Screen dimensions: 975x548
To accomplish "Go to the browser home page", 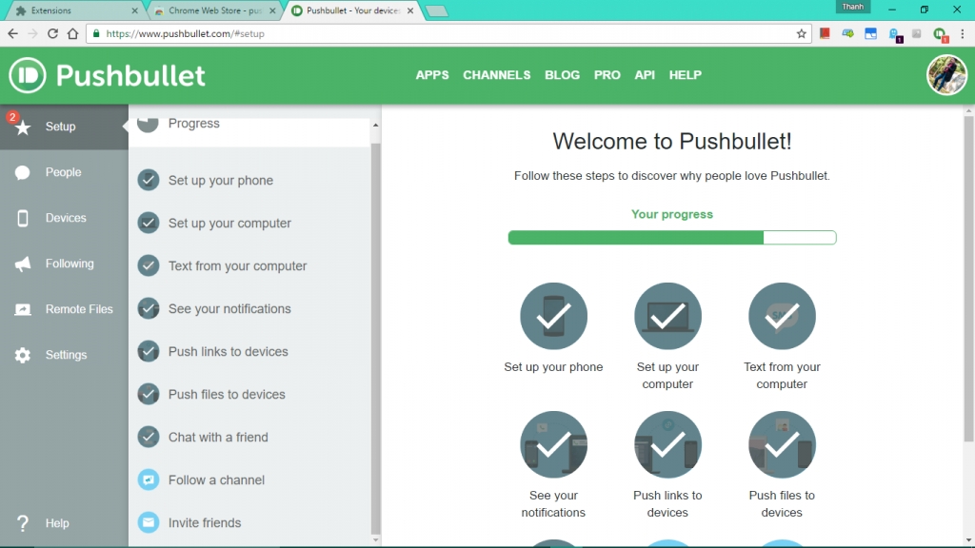I will [72, 33].
